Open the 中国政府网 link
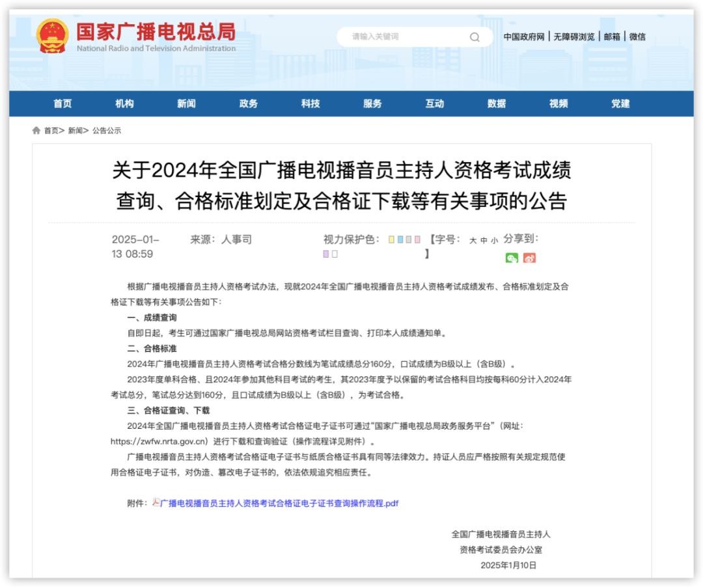Screen dimensions: 703x587 click(x=525, y=36)
